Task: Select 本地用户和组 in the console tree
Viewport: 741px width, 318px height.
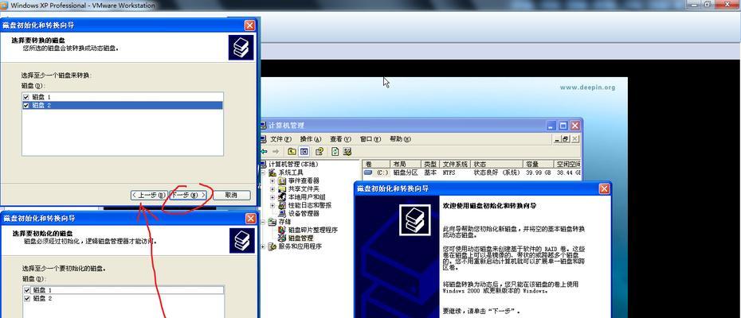Action: (307, 196)
